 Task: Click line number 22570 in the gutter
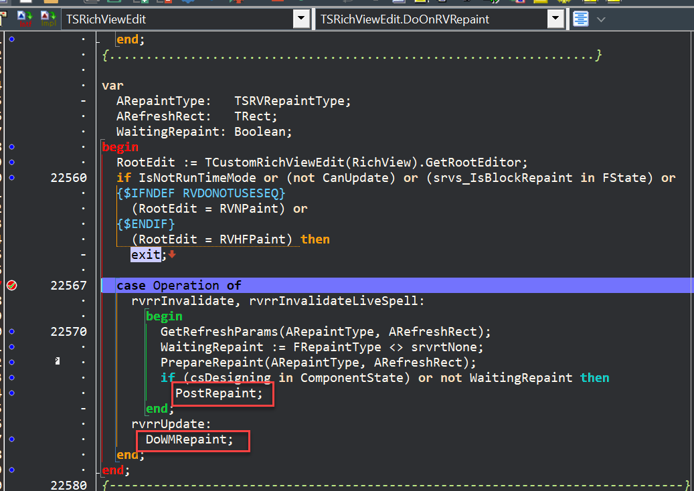[x=69, y=331]
